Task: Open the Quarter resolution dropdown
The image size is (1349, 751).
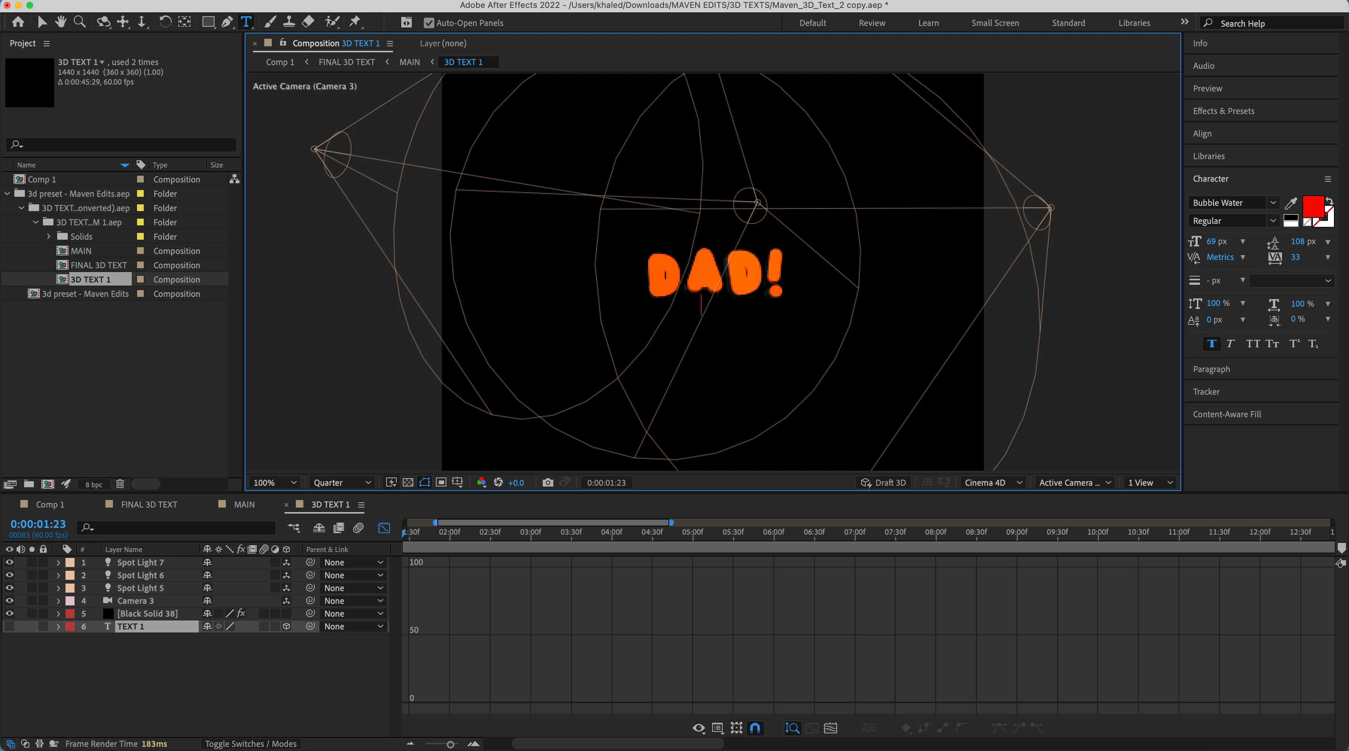Action: [x=342, y=482]
